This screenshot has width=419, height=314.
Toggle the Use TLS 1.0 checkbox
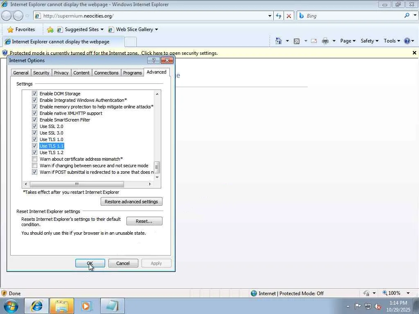[x=34, y=139]
